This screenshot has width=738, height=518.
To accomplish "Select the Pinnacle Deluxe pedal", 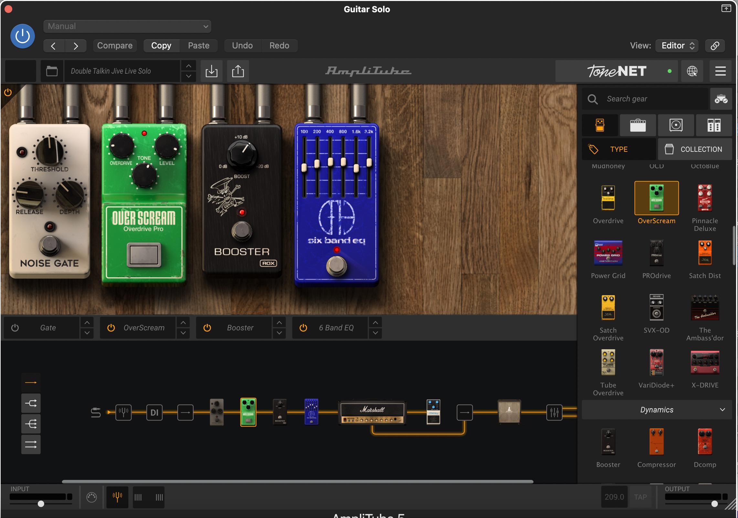I will click(705, 198).
